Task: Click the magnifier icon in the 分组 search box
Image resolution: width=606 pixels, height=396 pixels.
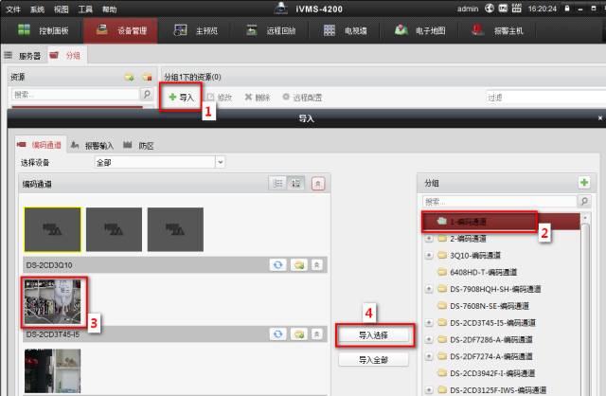Action: pyautogui.click(x=583, y=202)
